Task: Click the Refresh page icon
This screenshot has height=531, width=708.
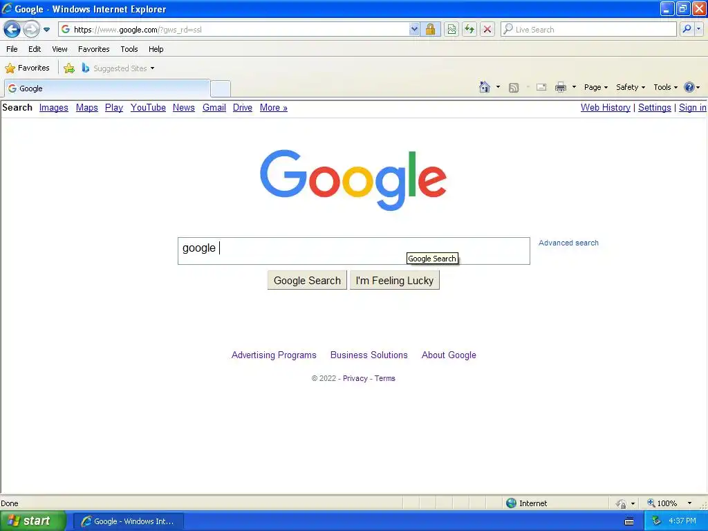Action: click(x=469, y=29)
